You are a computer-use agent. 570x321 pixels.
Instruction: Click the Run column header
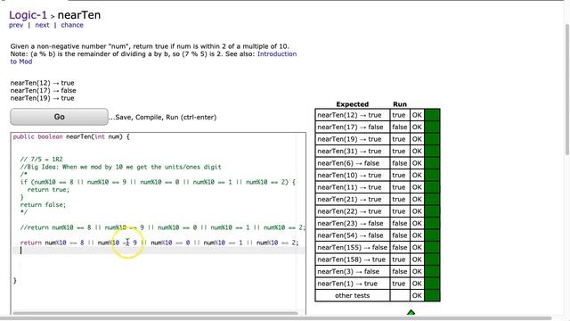click(x=400, y=104)
